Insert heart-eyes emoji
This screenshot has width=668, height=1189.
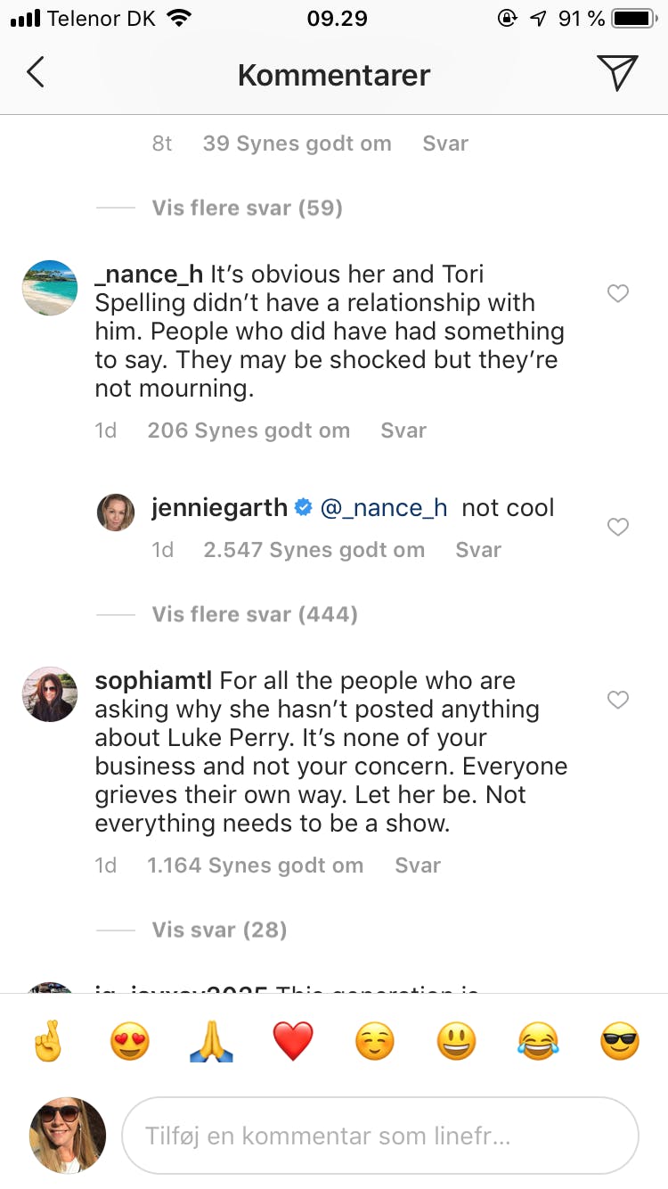(130, 1041)
